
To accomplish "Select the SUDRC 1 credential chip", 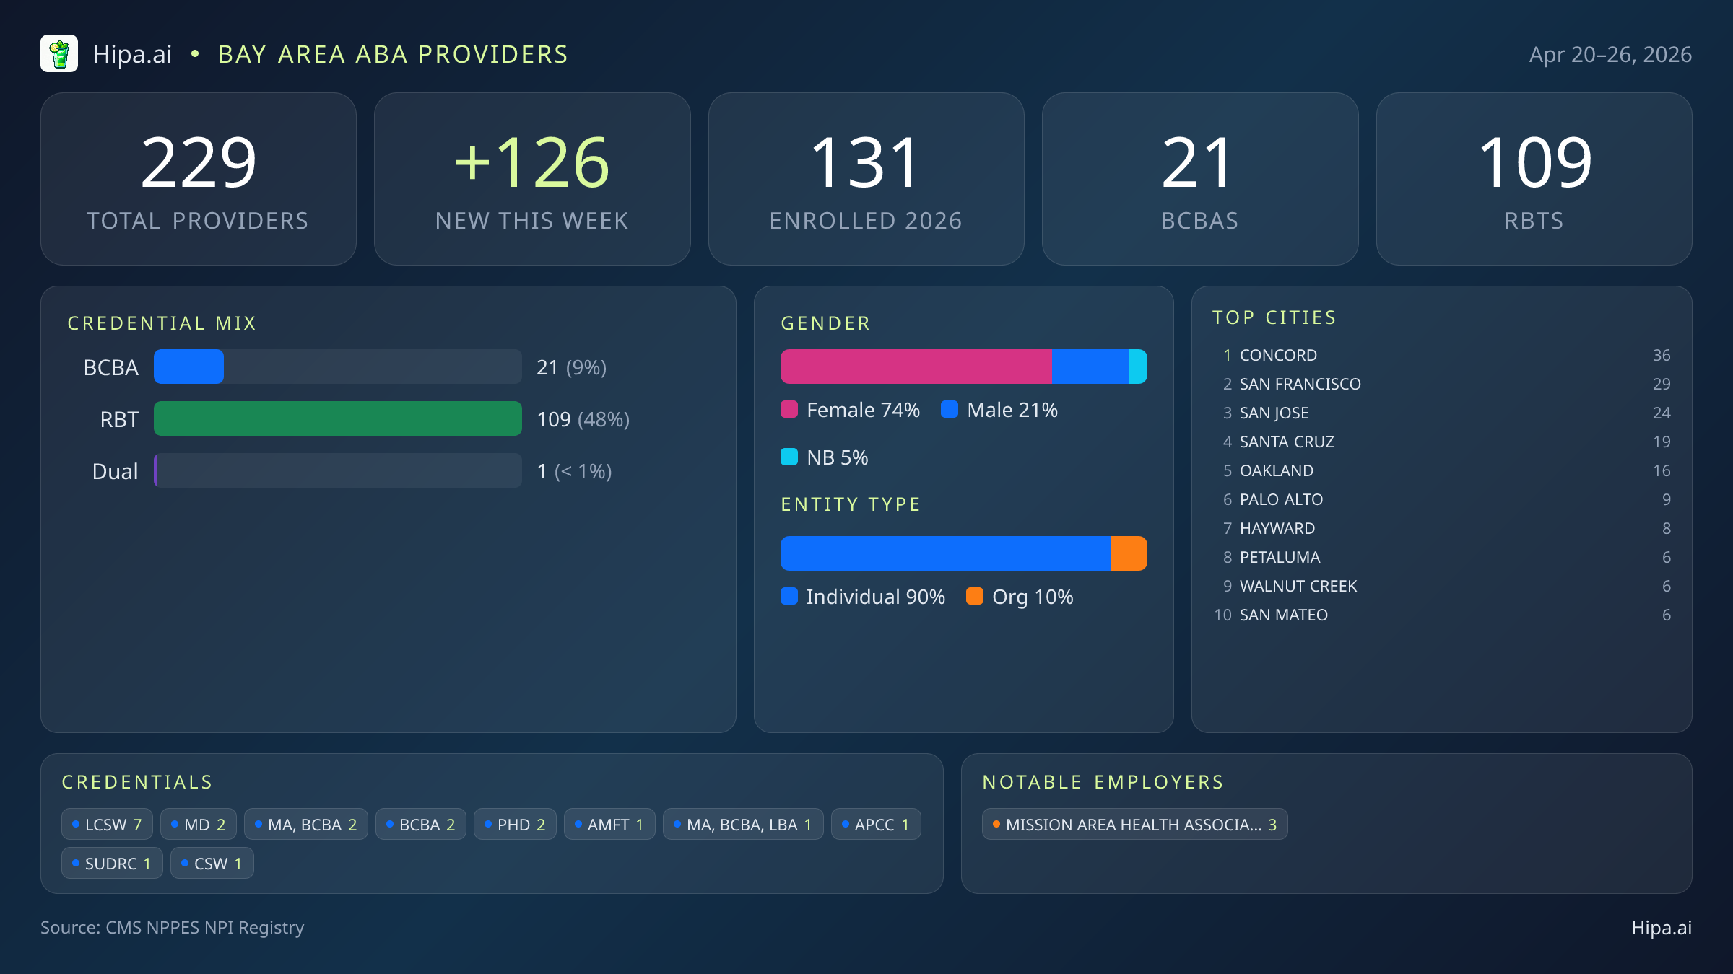I will [112, 864].
